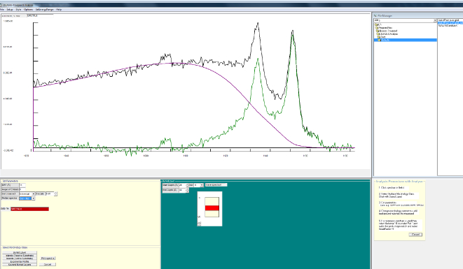463x269 pixels.
Task: Open the drive selector dropdown in File Manager
Action: 435,20
